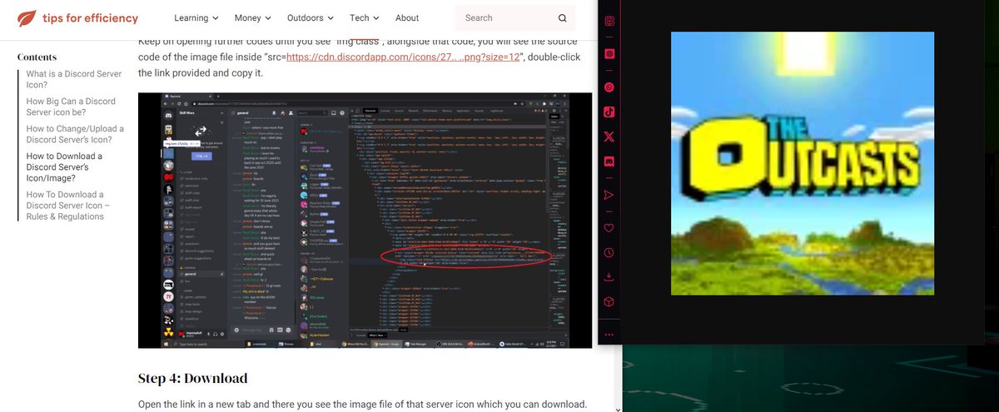
Task: Click the Discord dev tools screenshot image
Action: 365,220
